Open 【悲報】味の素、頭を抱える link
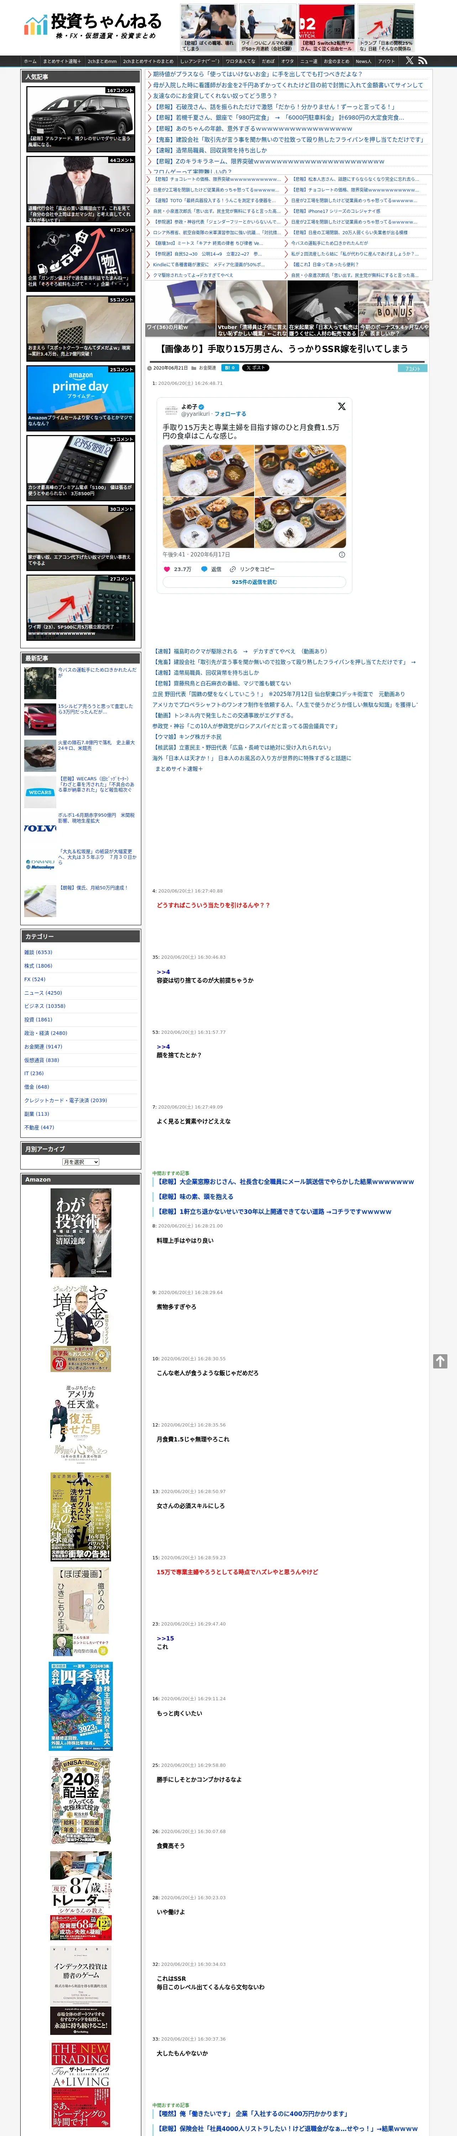The image size is (457, 2136). tap(196, 1197)
